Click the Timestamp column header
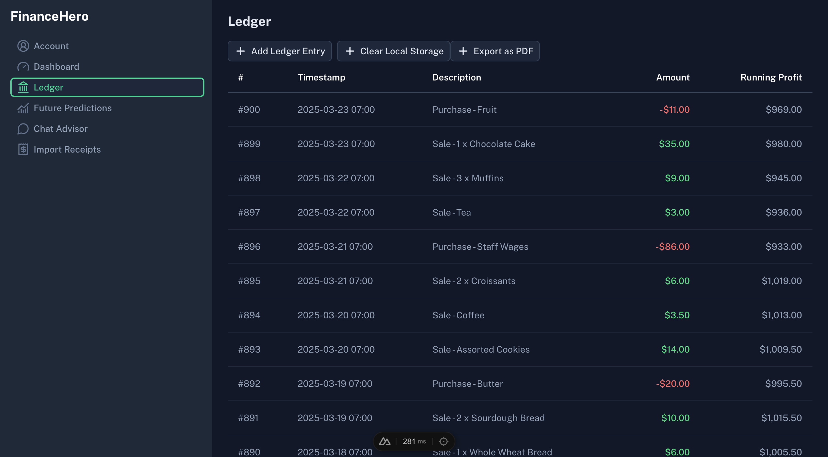This screenshot has width=828, height=457. coord(321,77)
